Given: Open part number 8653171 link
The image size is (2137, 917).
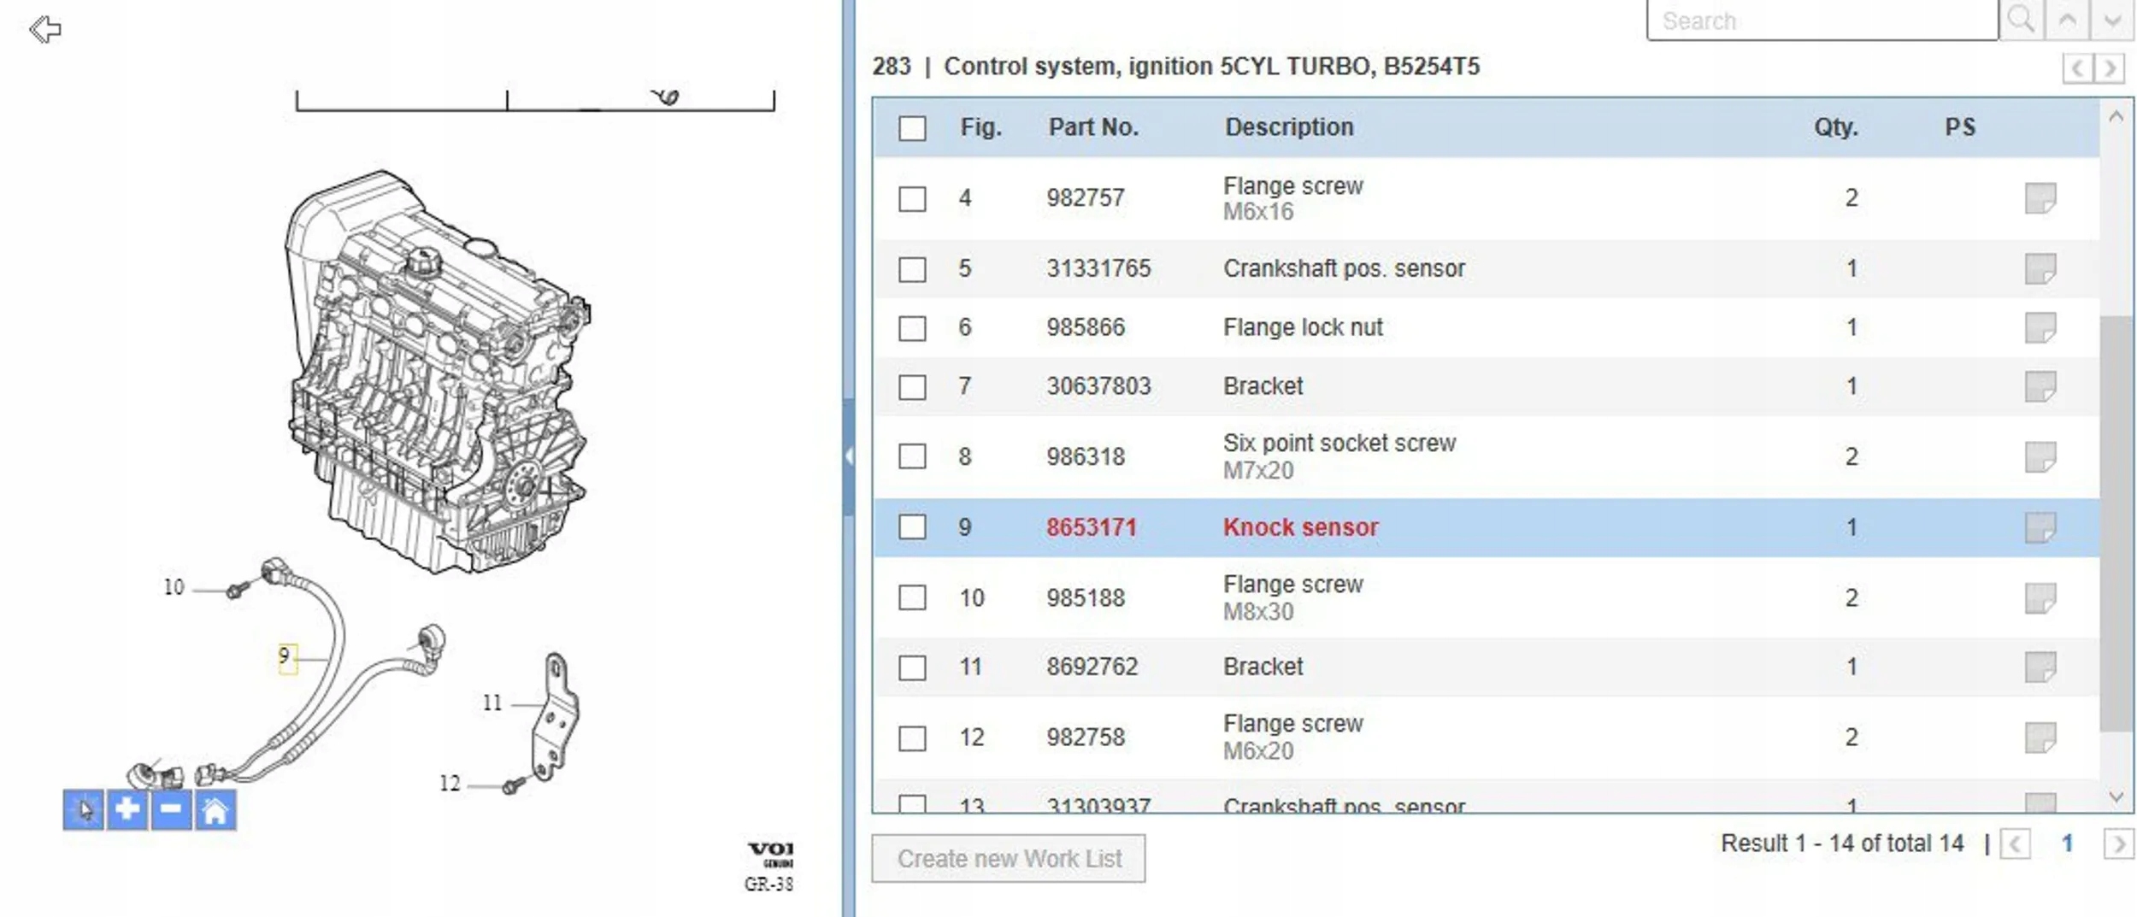Looking at the screenshot, I should [x=1092, y=527].
